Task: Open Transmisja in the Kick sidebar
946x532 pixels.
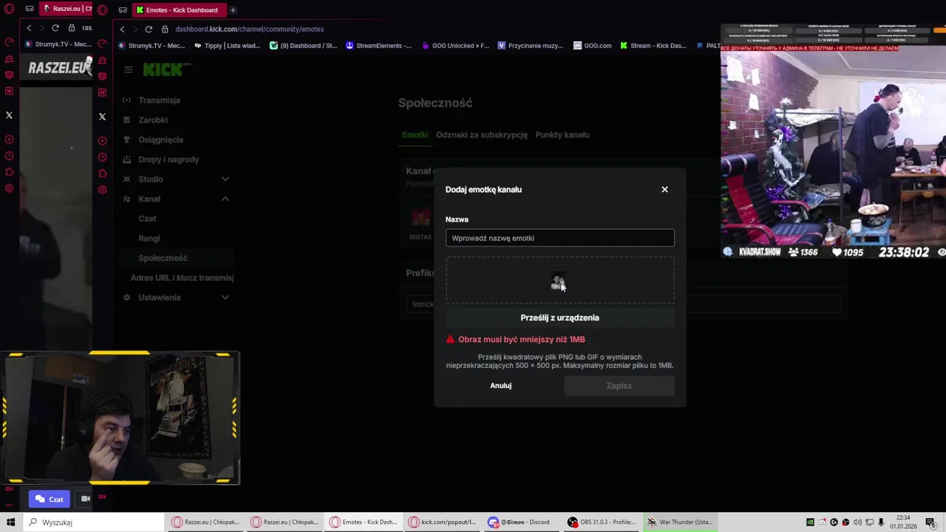Action: coord(159,100)
